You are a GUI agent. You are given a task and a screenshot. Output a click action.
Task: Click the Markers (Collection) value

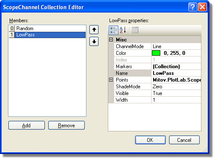click(176, 67)
